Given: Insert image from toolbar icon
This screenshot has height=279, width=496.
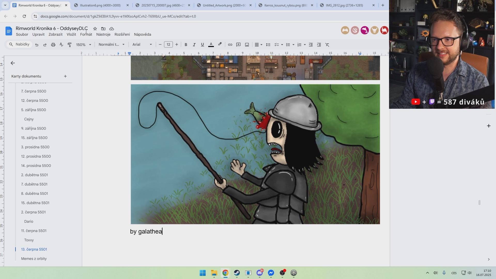Looking at the screenshot, I should click(247, 45).
